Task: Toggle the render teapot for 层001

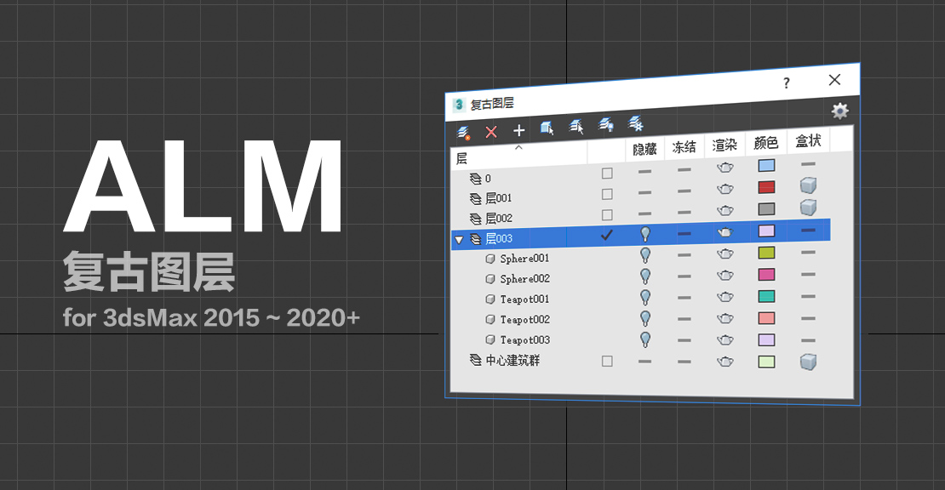Action: tap(725, 189)
